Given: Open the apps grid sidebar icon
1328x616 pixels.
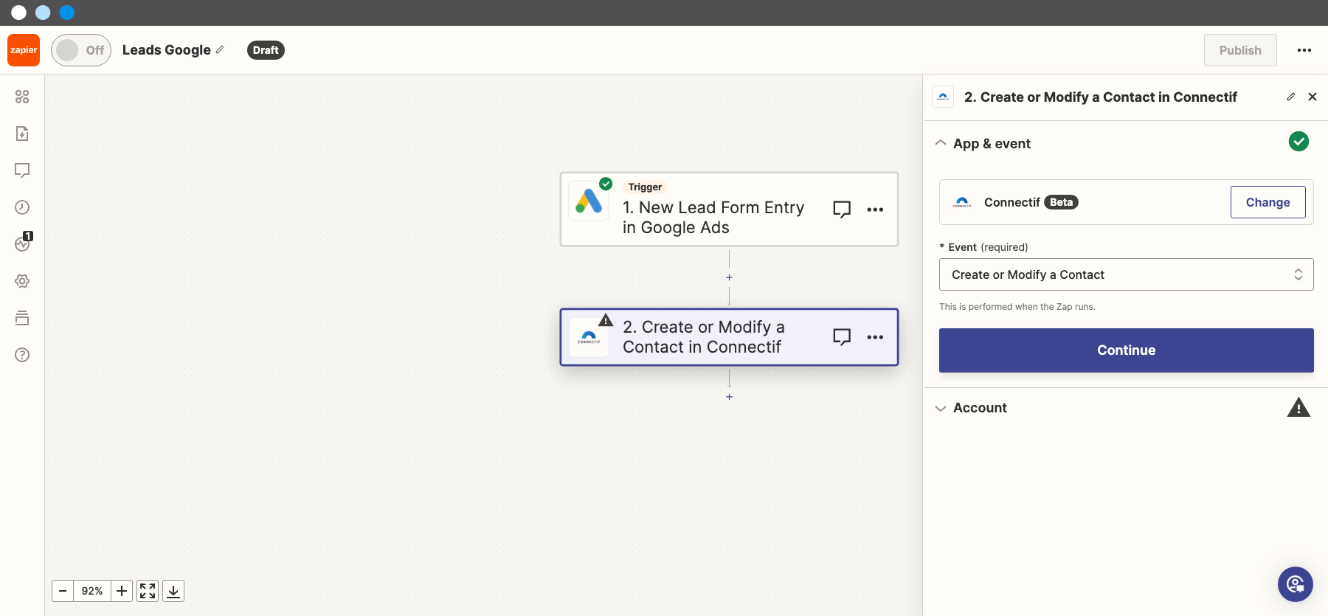Looking at the screenshot, I should pos(22,97).
